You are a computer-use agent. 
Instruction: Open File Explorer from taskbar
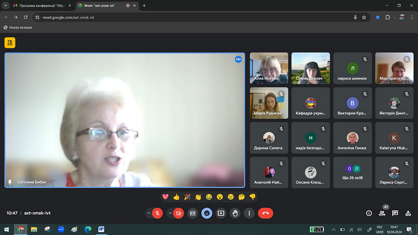pos(34,229)
